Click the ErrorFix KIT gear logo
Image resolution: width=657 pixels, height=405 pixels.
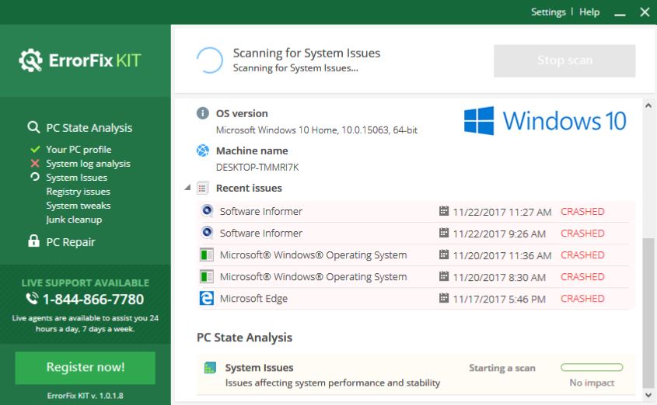(31, 60)
